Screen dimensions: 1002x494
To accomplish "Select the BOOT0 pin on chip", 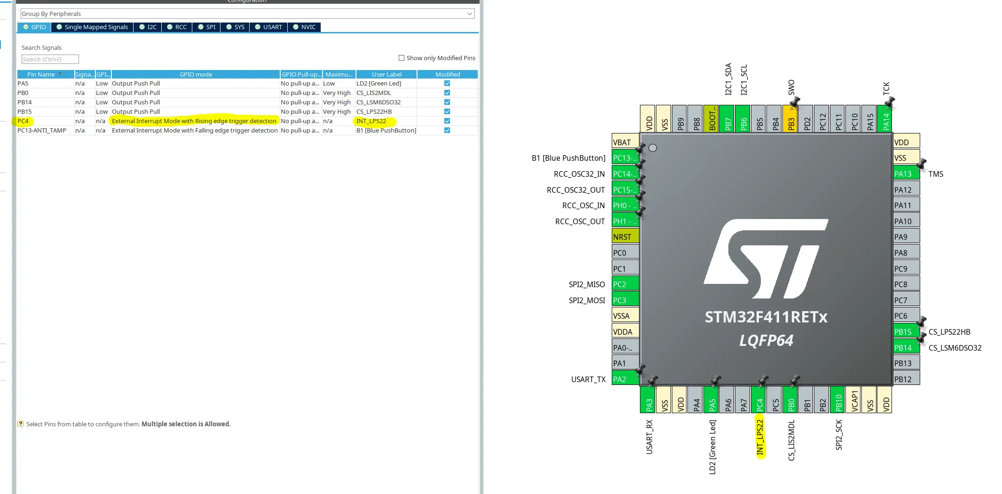I will [x=711, y=118].
